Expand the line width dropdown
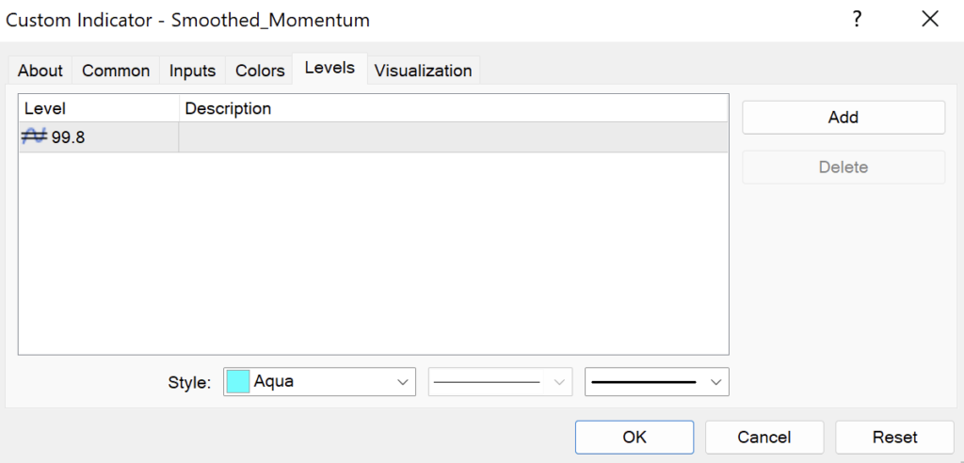This screenshot has width=964, height=463. [x=656, y=381]
